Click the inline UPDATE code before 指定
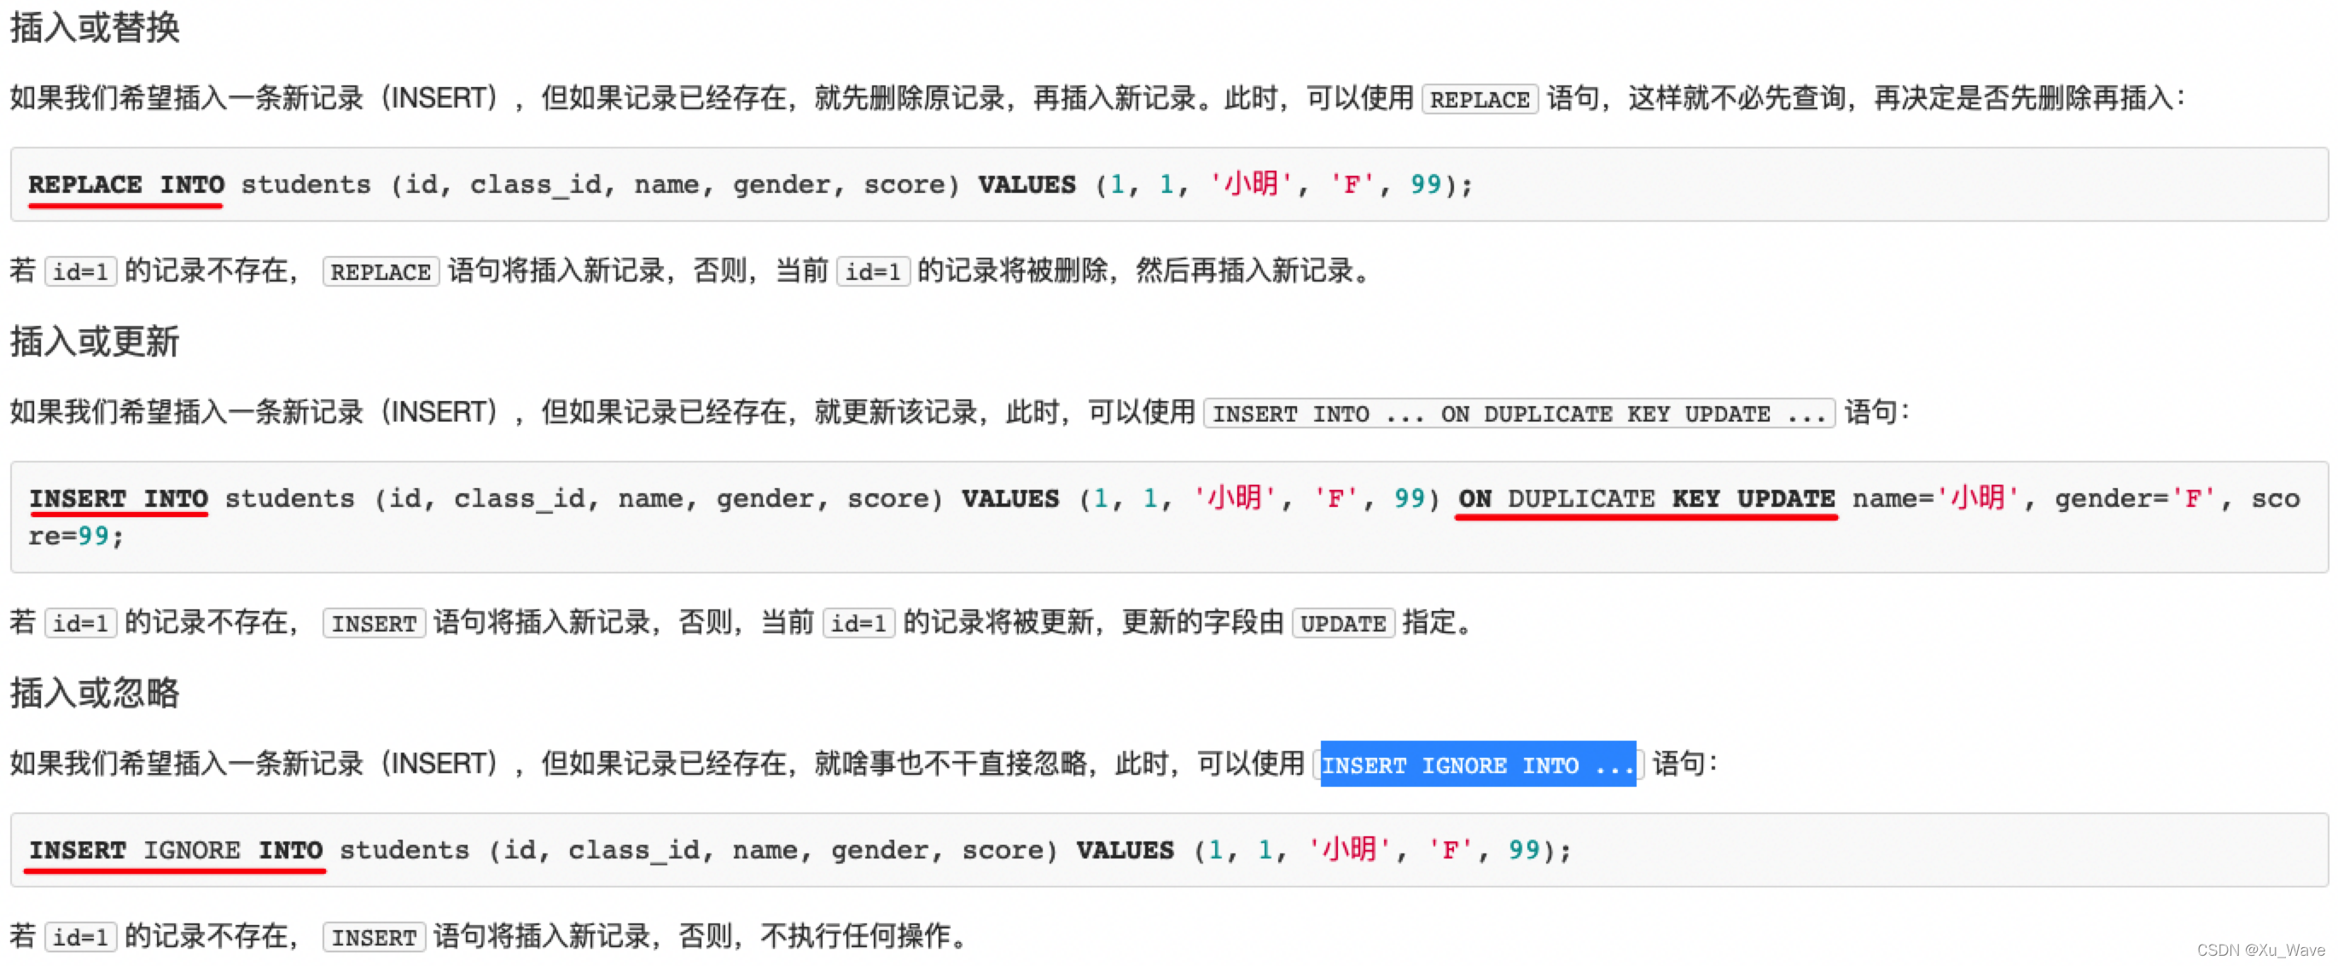Viewport: 2338px width, 966px height. (1342, 624)
